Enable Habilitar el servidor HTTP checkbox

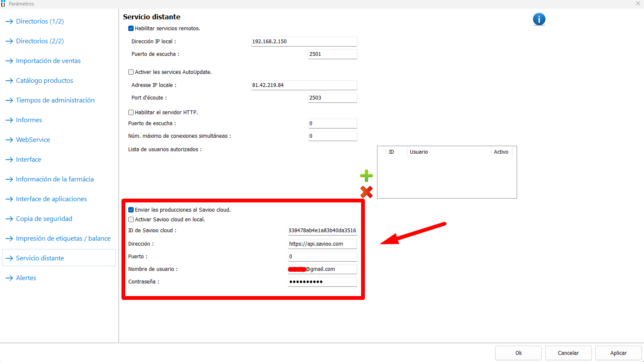[x=131, y=113]
